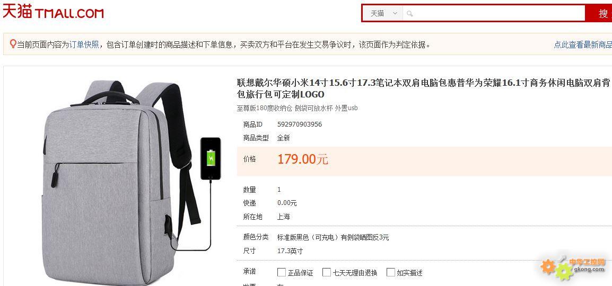Click the product ID 592970903956
The image size is (612, 286).
[299, 124]
